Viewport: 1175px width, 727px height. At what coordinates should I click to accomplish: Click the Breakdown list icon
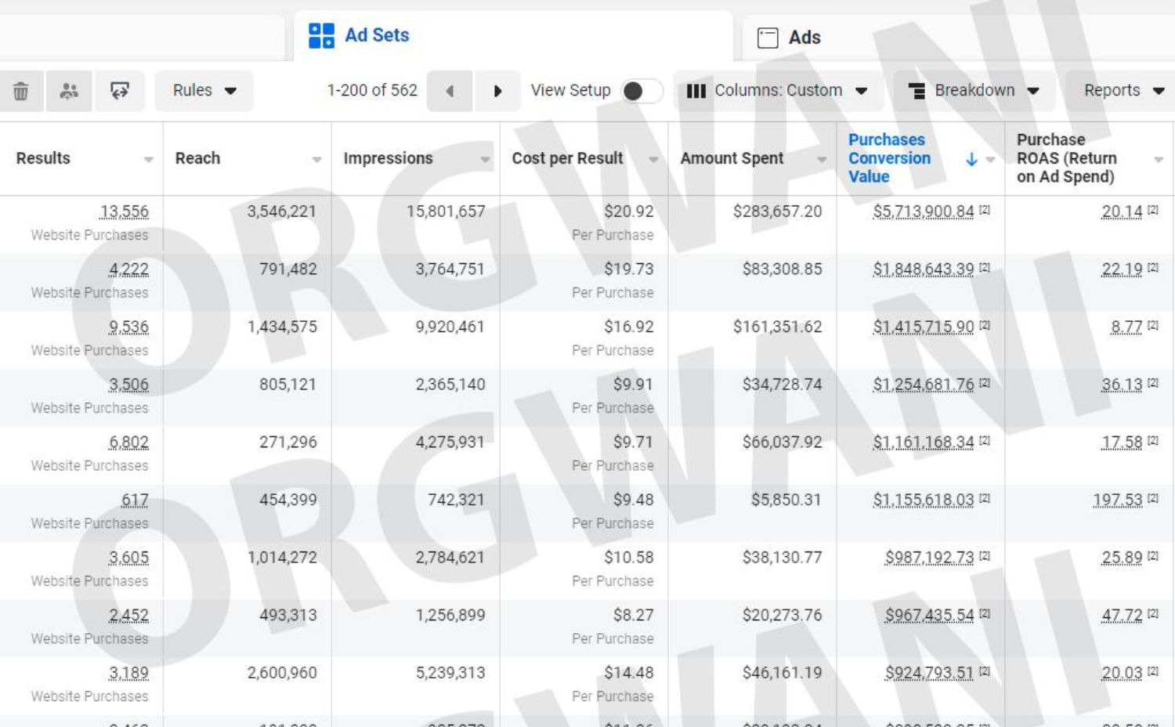(x=916, y=91)
